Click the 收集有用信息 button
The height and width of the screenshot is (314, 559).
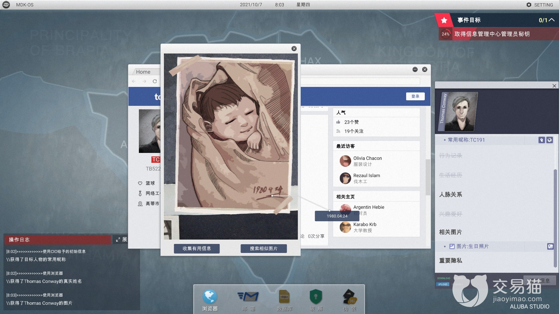(197, 249)
